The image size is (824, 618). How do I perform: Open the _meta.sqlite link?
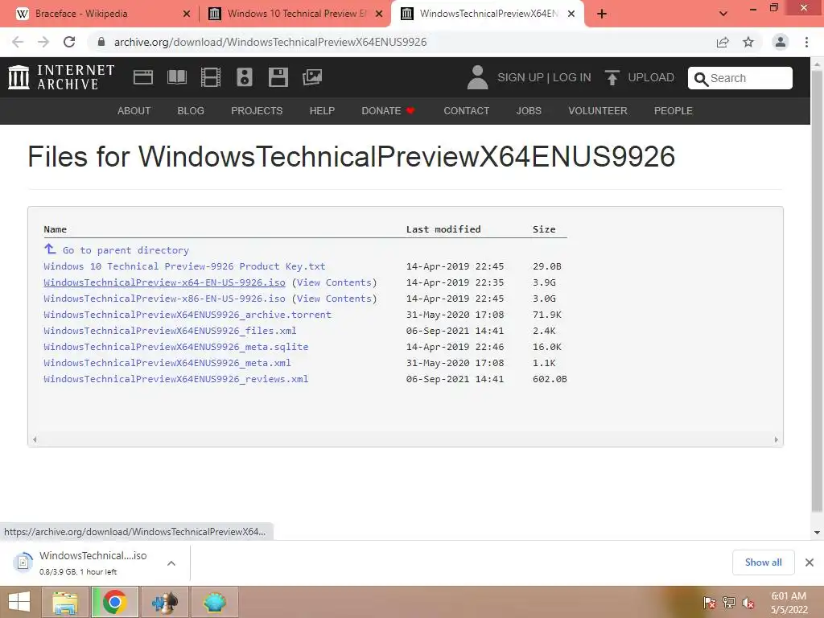pyautogui.click(x=176, y=347)
